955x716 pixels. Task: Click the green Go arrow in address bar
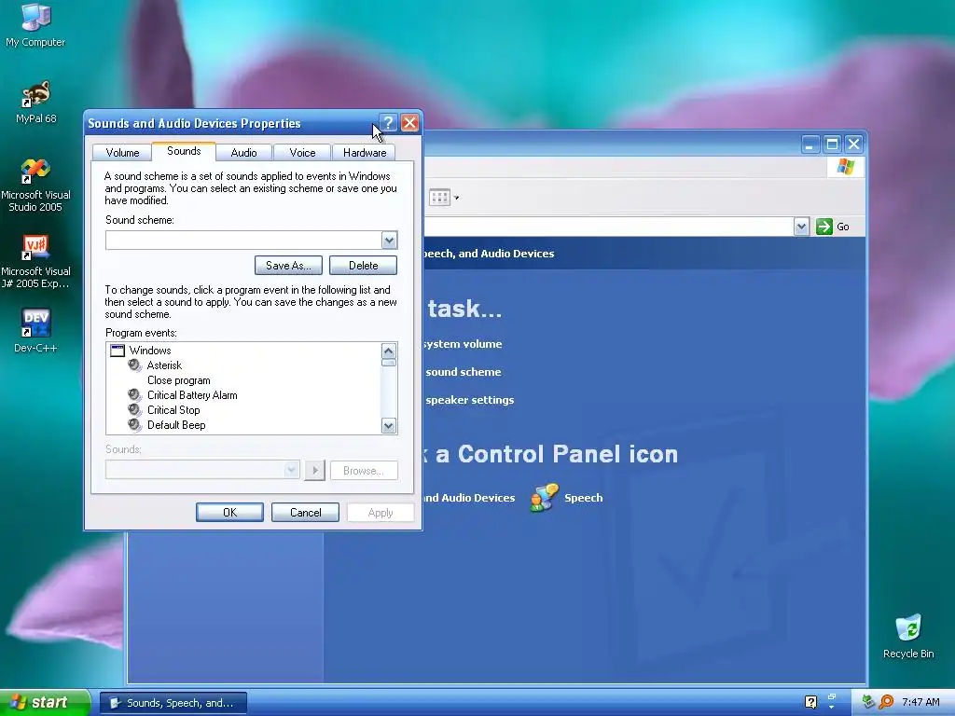(824, 227)
